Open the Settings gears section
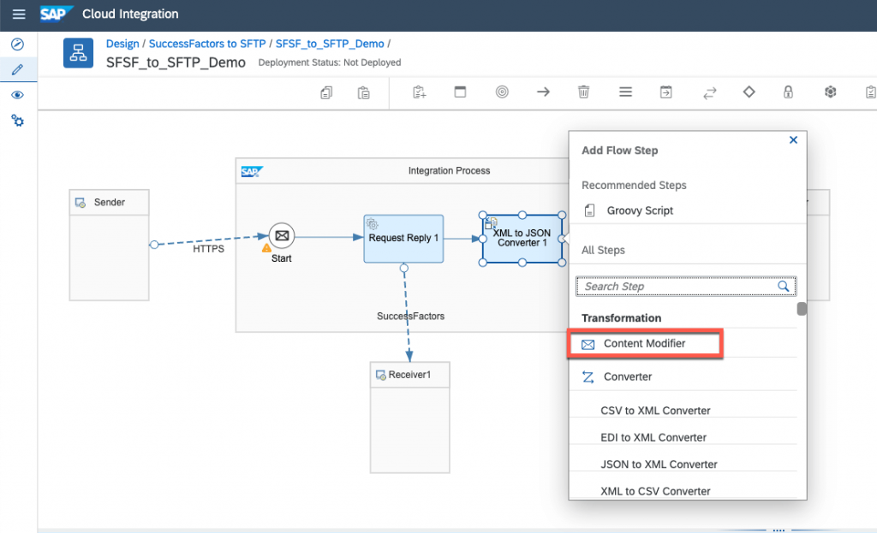 (x=18, y=121)
